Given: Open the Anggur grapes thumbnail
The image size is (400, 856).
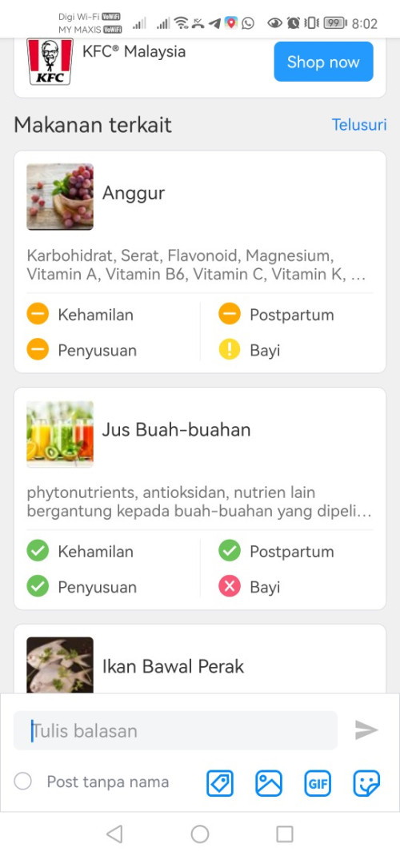Looking at the screenshot, I should click(60, 196).
